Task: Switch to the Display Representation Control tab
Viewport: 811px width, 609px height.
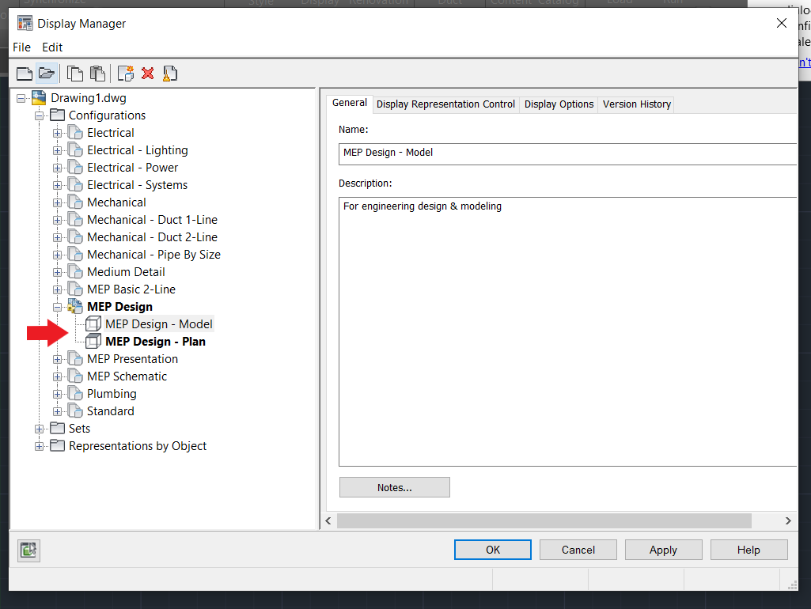Action: 445,104
